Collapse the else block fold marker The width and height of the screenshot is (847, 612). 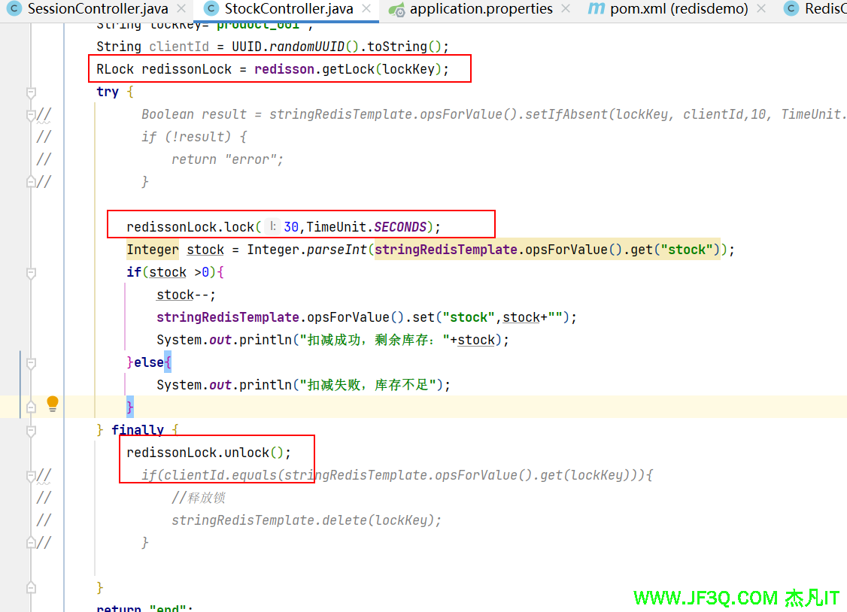(x=31, y=362)
